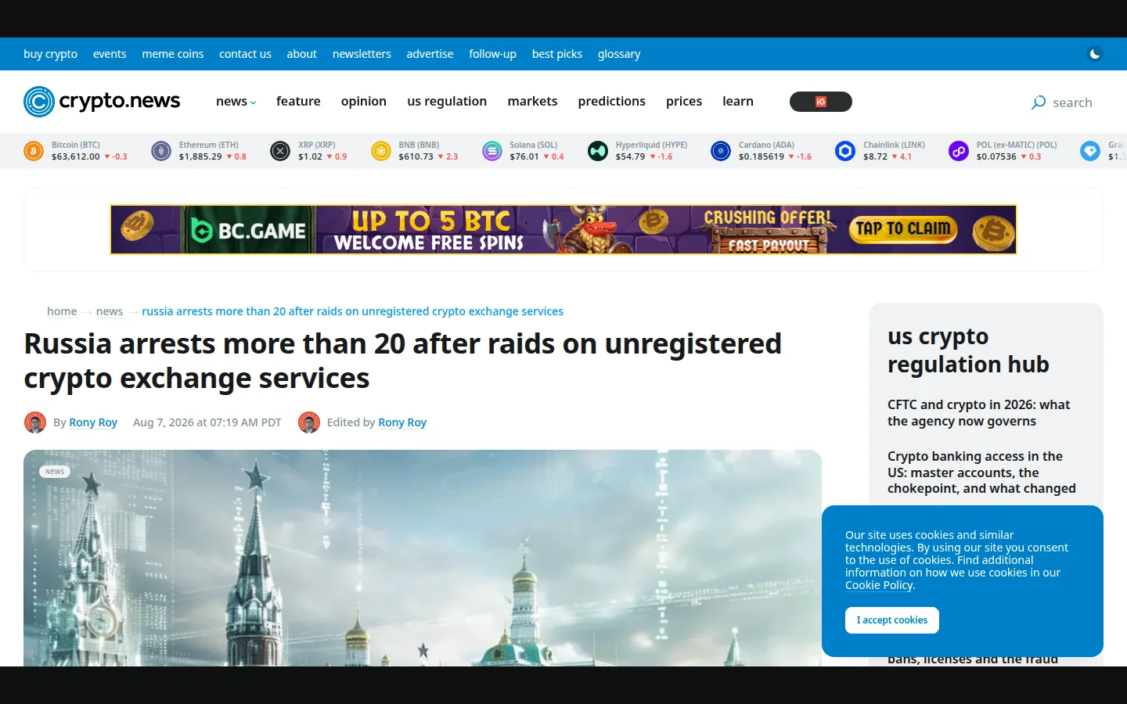Open Rony Roy link after Edited by

pyautogui.click(x=402, y=422)
